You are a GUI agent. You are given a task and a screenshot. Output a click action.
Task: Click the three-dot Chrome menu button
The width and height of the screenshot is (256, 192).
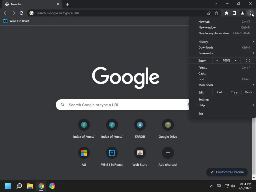coord(250,13)
